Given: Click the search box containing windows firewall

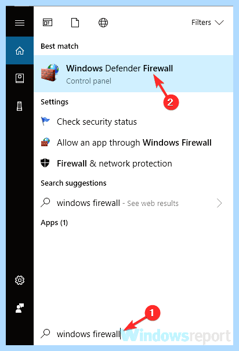Looking at the screenshot, I should (x=133, y=334).
